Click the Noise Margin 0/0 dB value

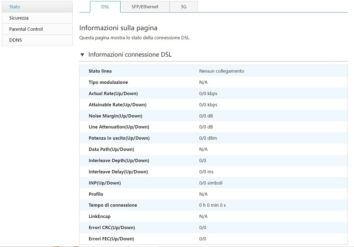click(x=206, y=116)
